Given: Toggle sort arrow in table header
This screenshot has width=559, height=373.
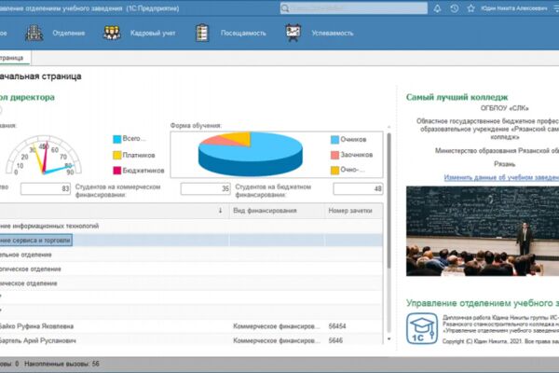Looking at the screenshot, I should (220, 211).
